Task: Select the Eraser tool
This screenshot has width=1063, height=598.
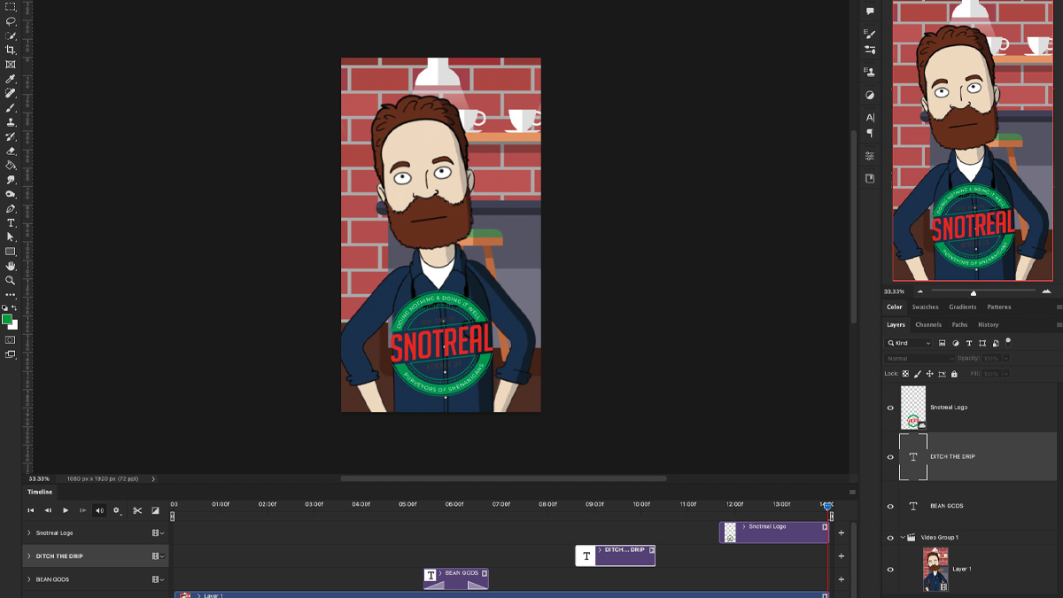Action: (x=11, y=151)
